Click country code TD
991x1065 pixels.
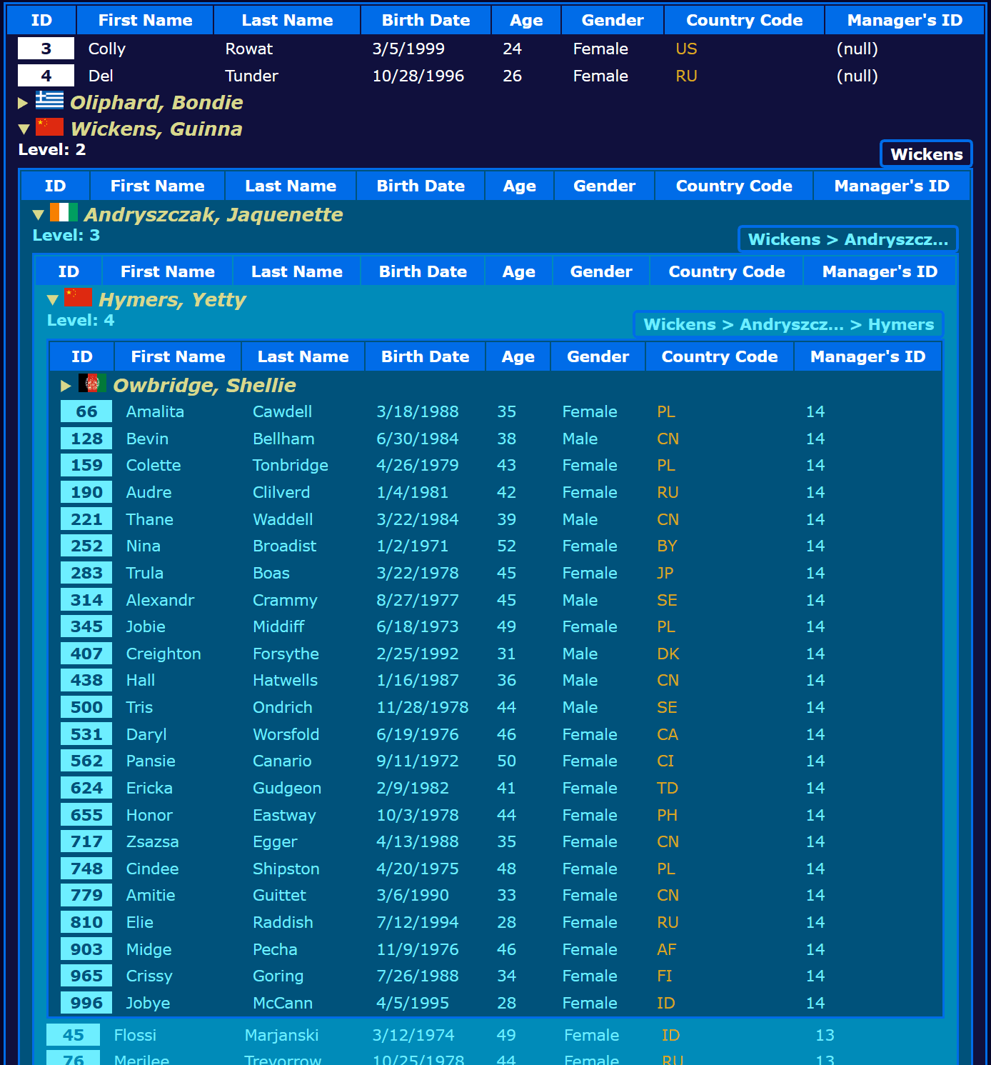(667, 788)
